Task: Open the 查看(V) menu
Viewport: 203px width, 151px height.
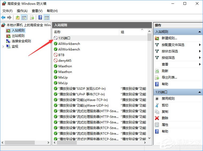Action: [37, 11]
